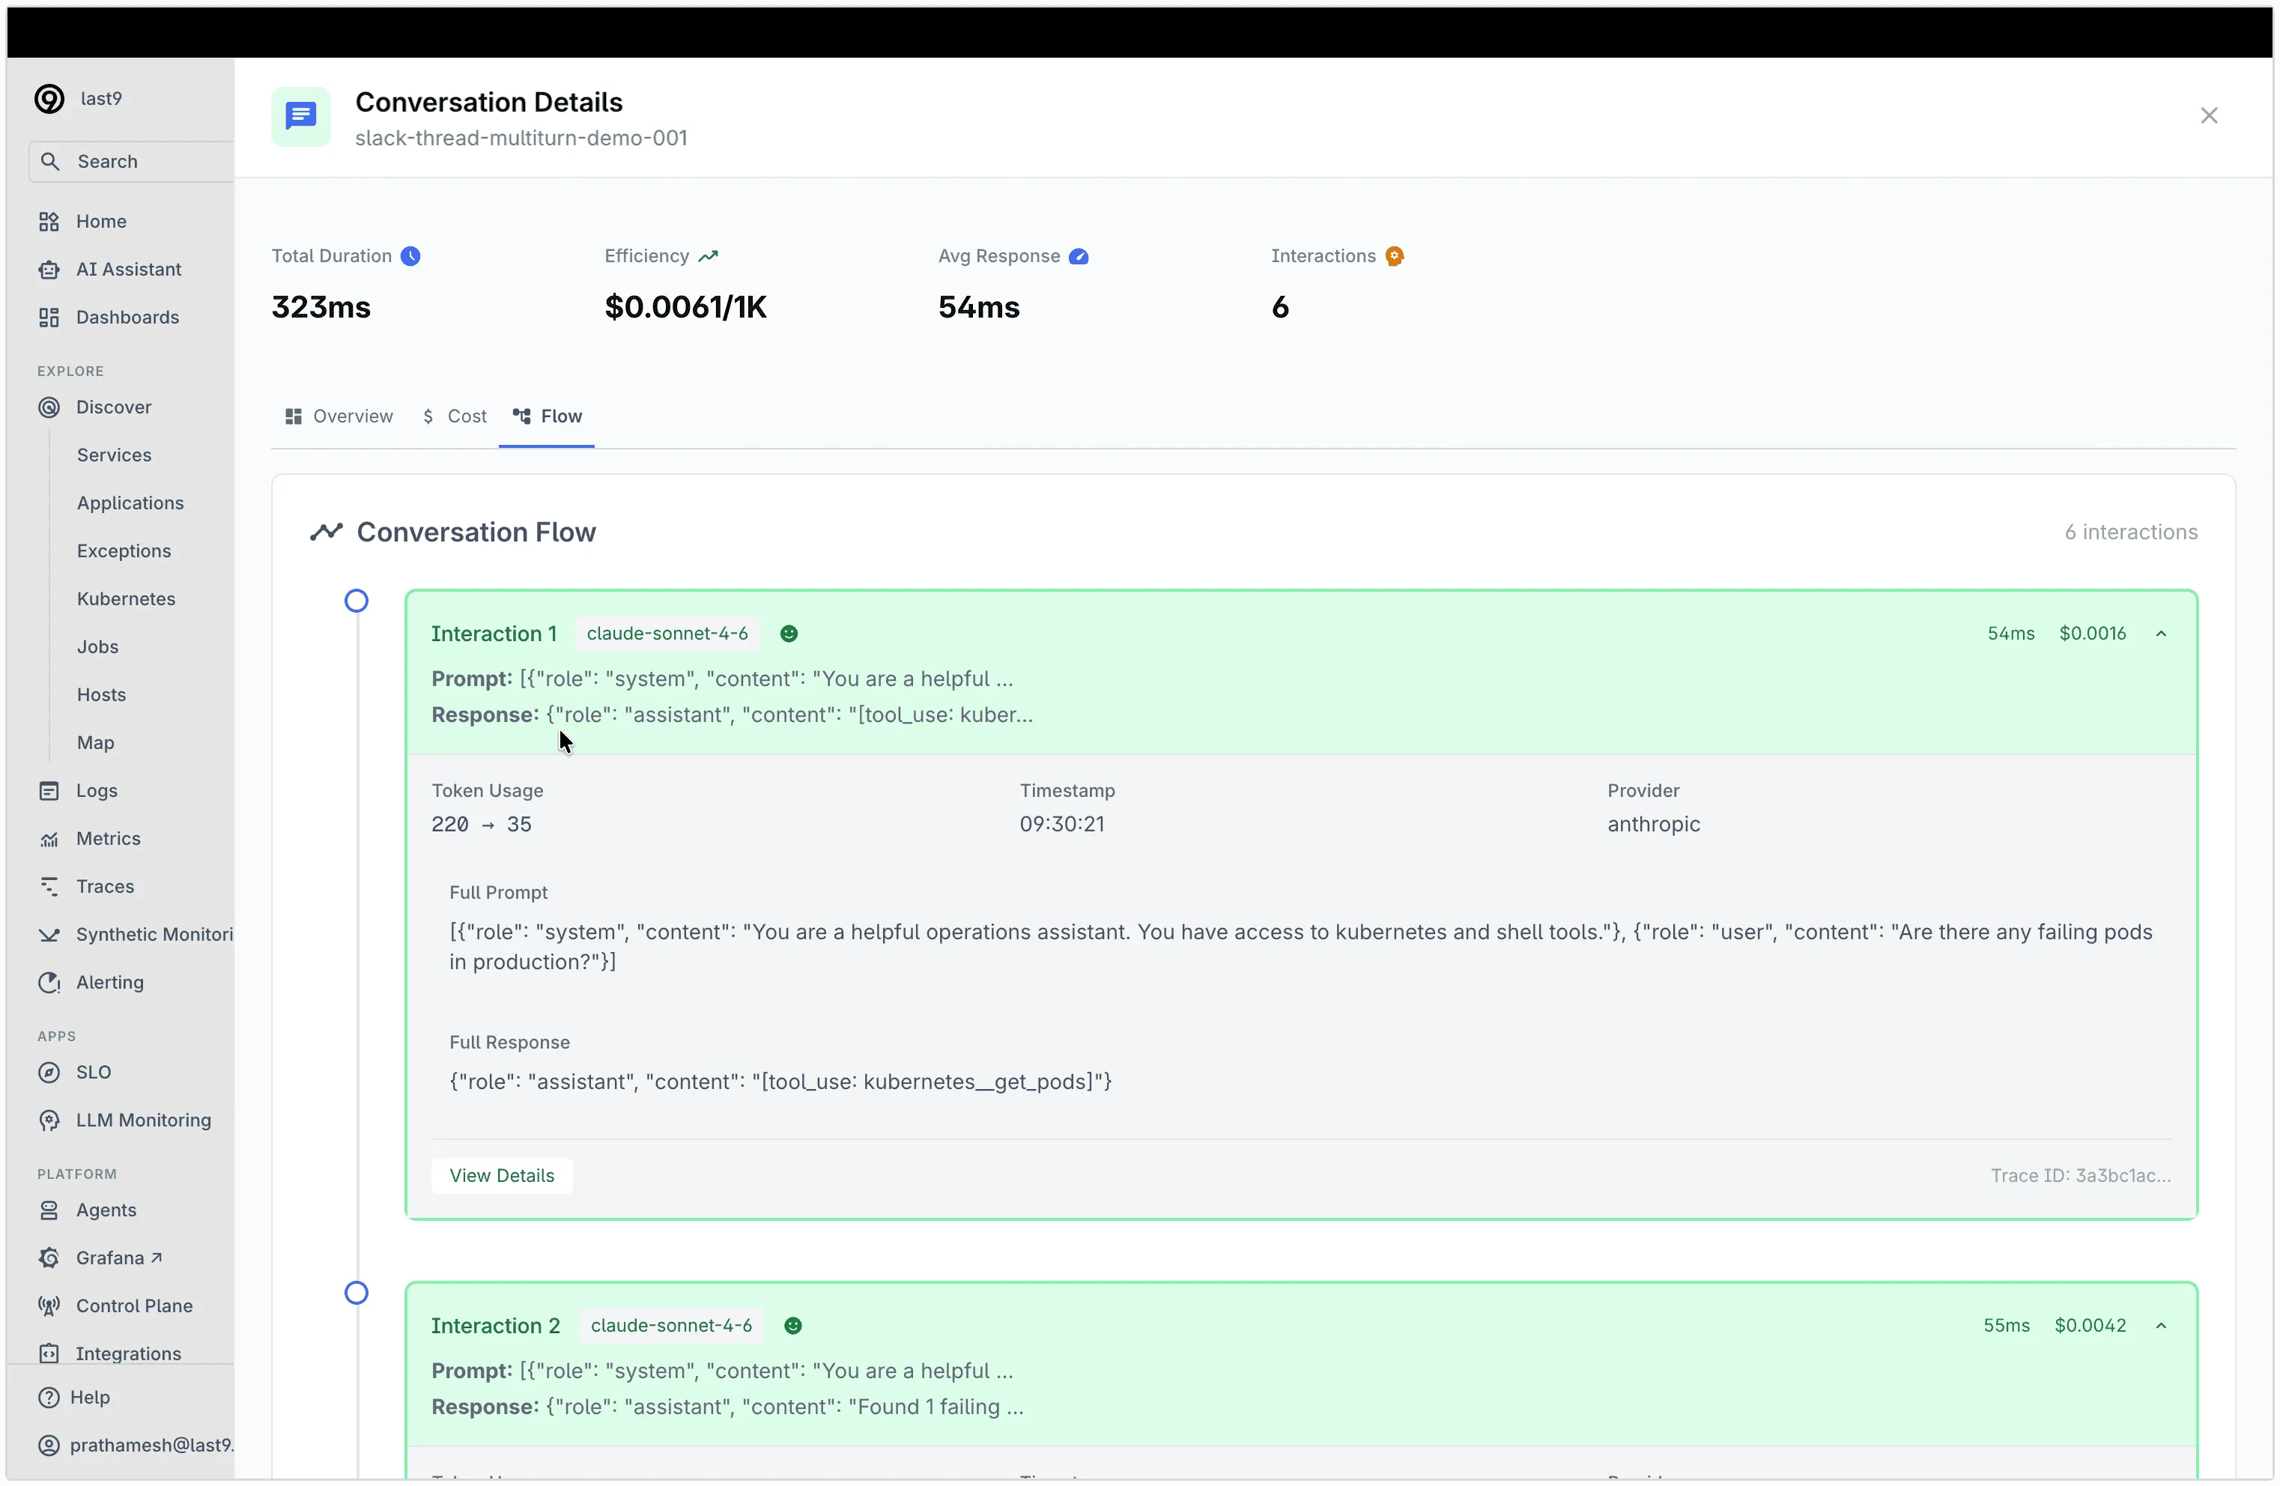The height and width of the screenshot is (1486, 2280).
Task: Switch to the Cost tab
Action: click(455, 416)
